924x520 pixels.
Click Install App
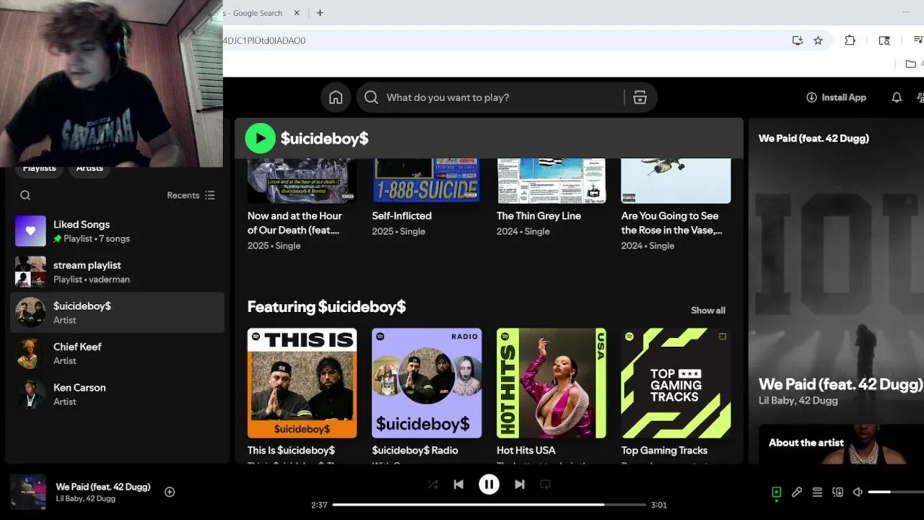pyautogui.click(x=836, y=97)
